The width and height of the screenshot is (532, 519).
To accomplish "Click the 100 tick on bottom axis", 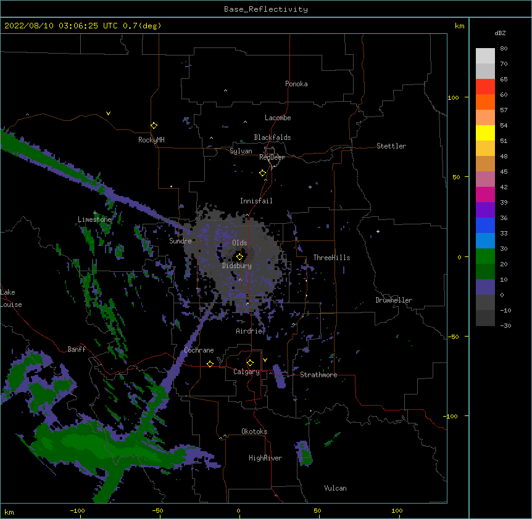I will 397,510.
